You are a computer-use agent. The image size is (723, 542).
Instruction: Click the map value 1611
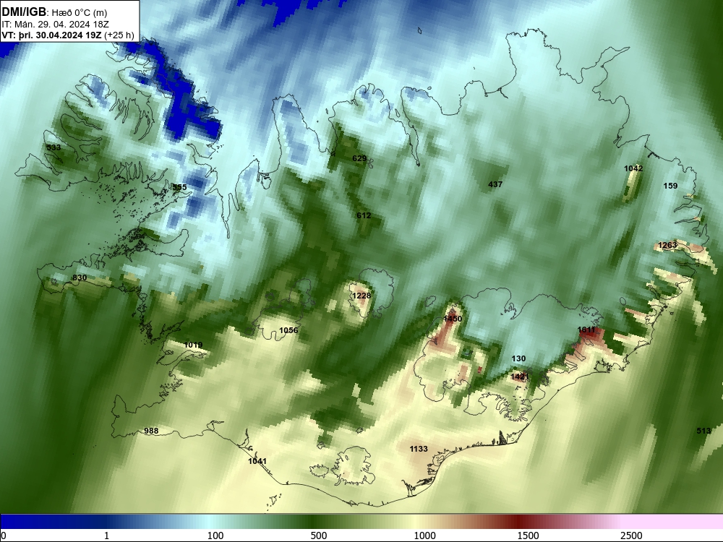click(586, 330)
